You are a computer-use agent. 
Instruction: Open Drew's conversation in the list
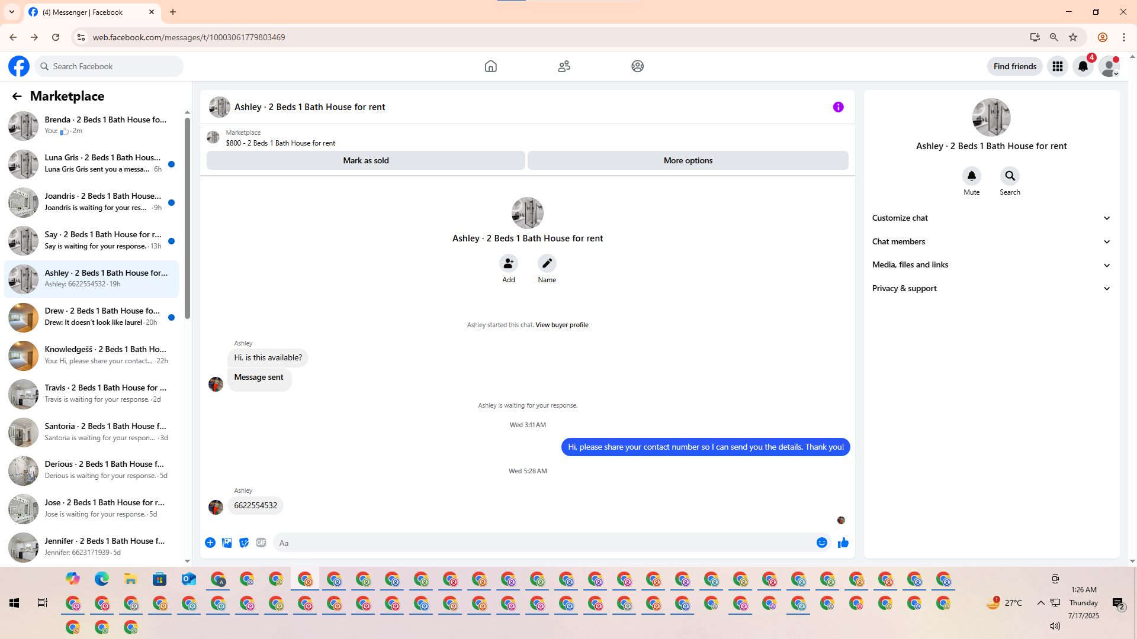pyautogui.click(x=92, y=317)
